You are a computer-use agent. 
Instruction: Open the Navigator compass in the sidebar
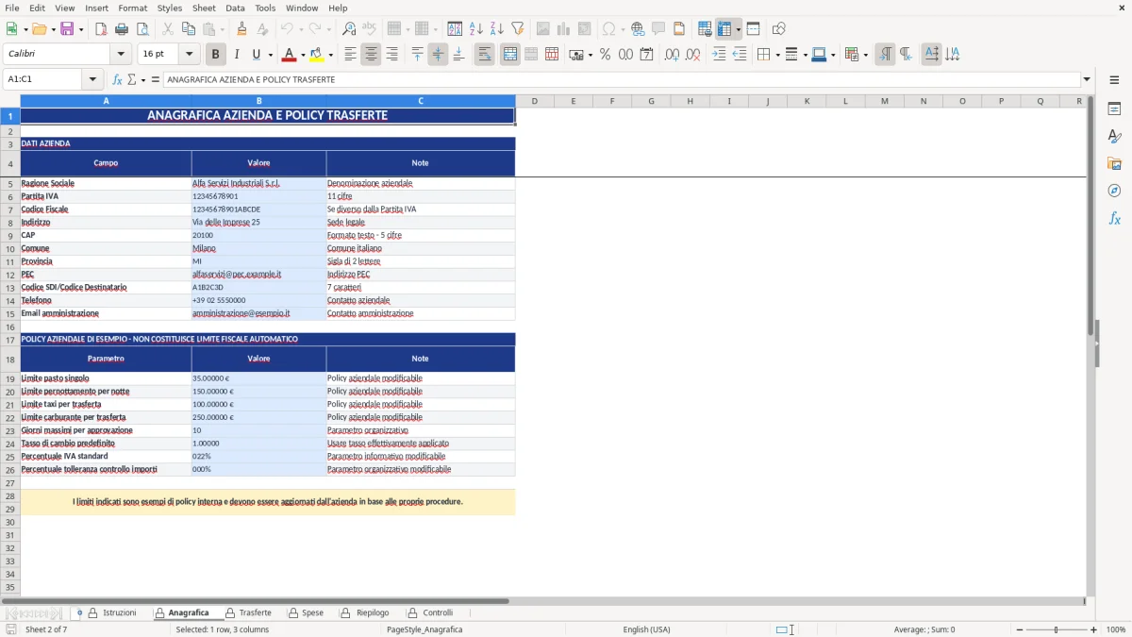[x=1114, y=192]
